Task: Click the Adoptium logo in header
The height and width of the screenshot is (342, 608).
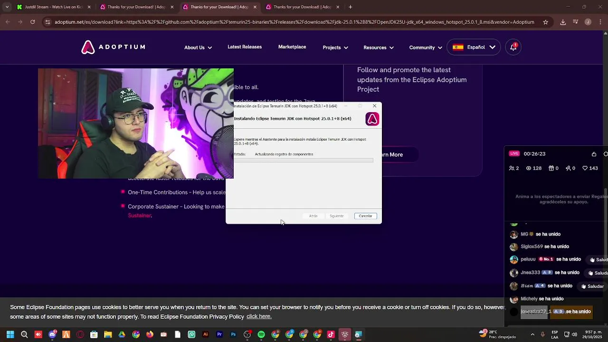Action: point(113,47)
